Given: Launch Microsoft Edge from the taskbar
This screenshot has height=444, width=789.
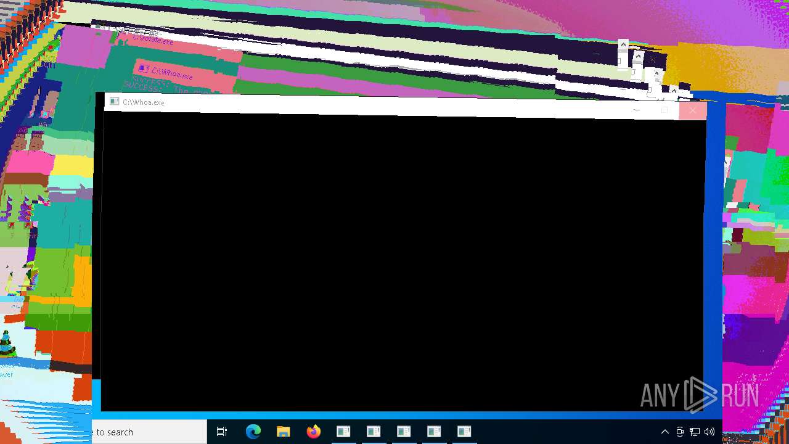Looking at the screenshot, I should click(x=253, y=432).
